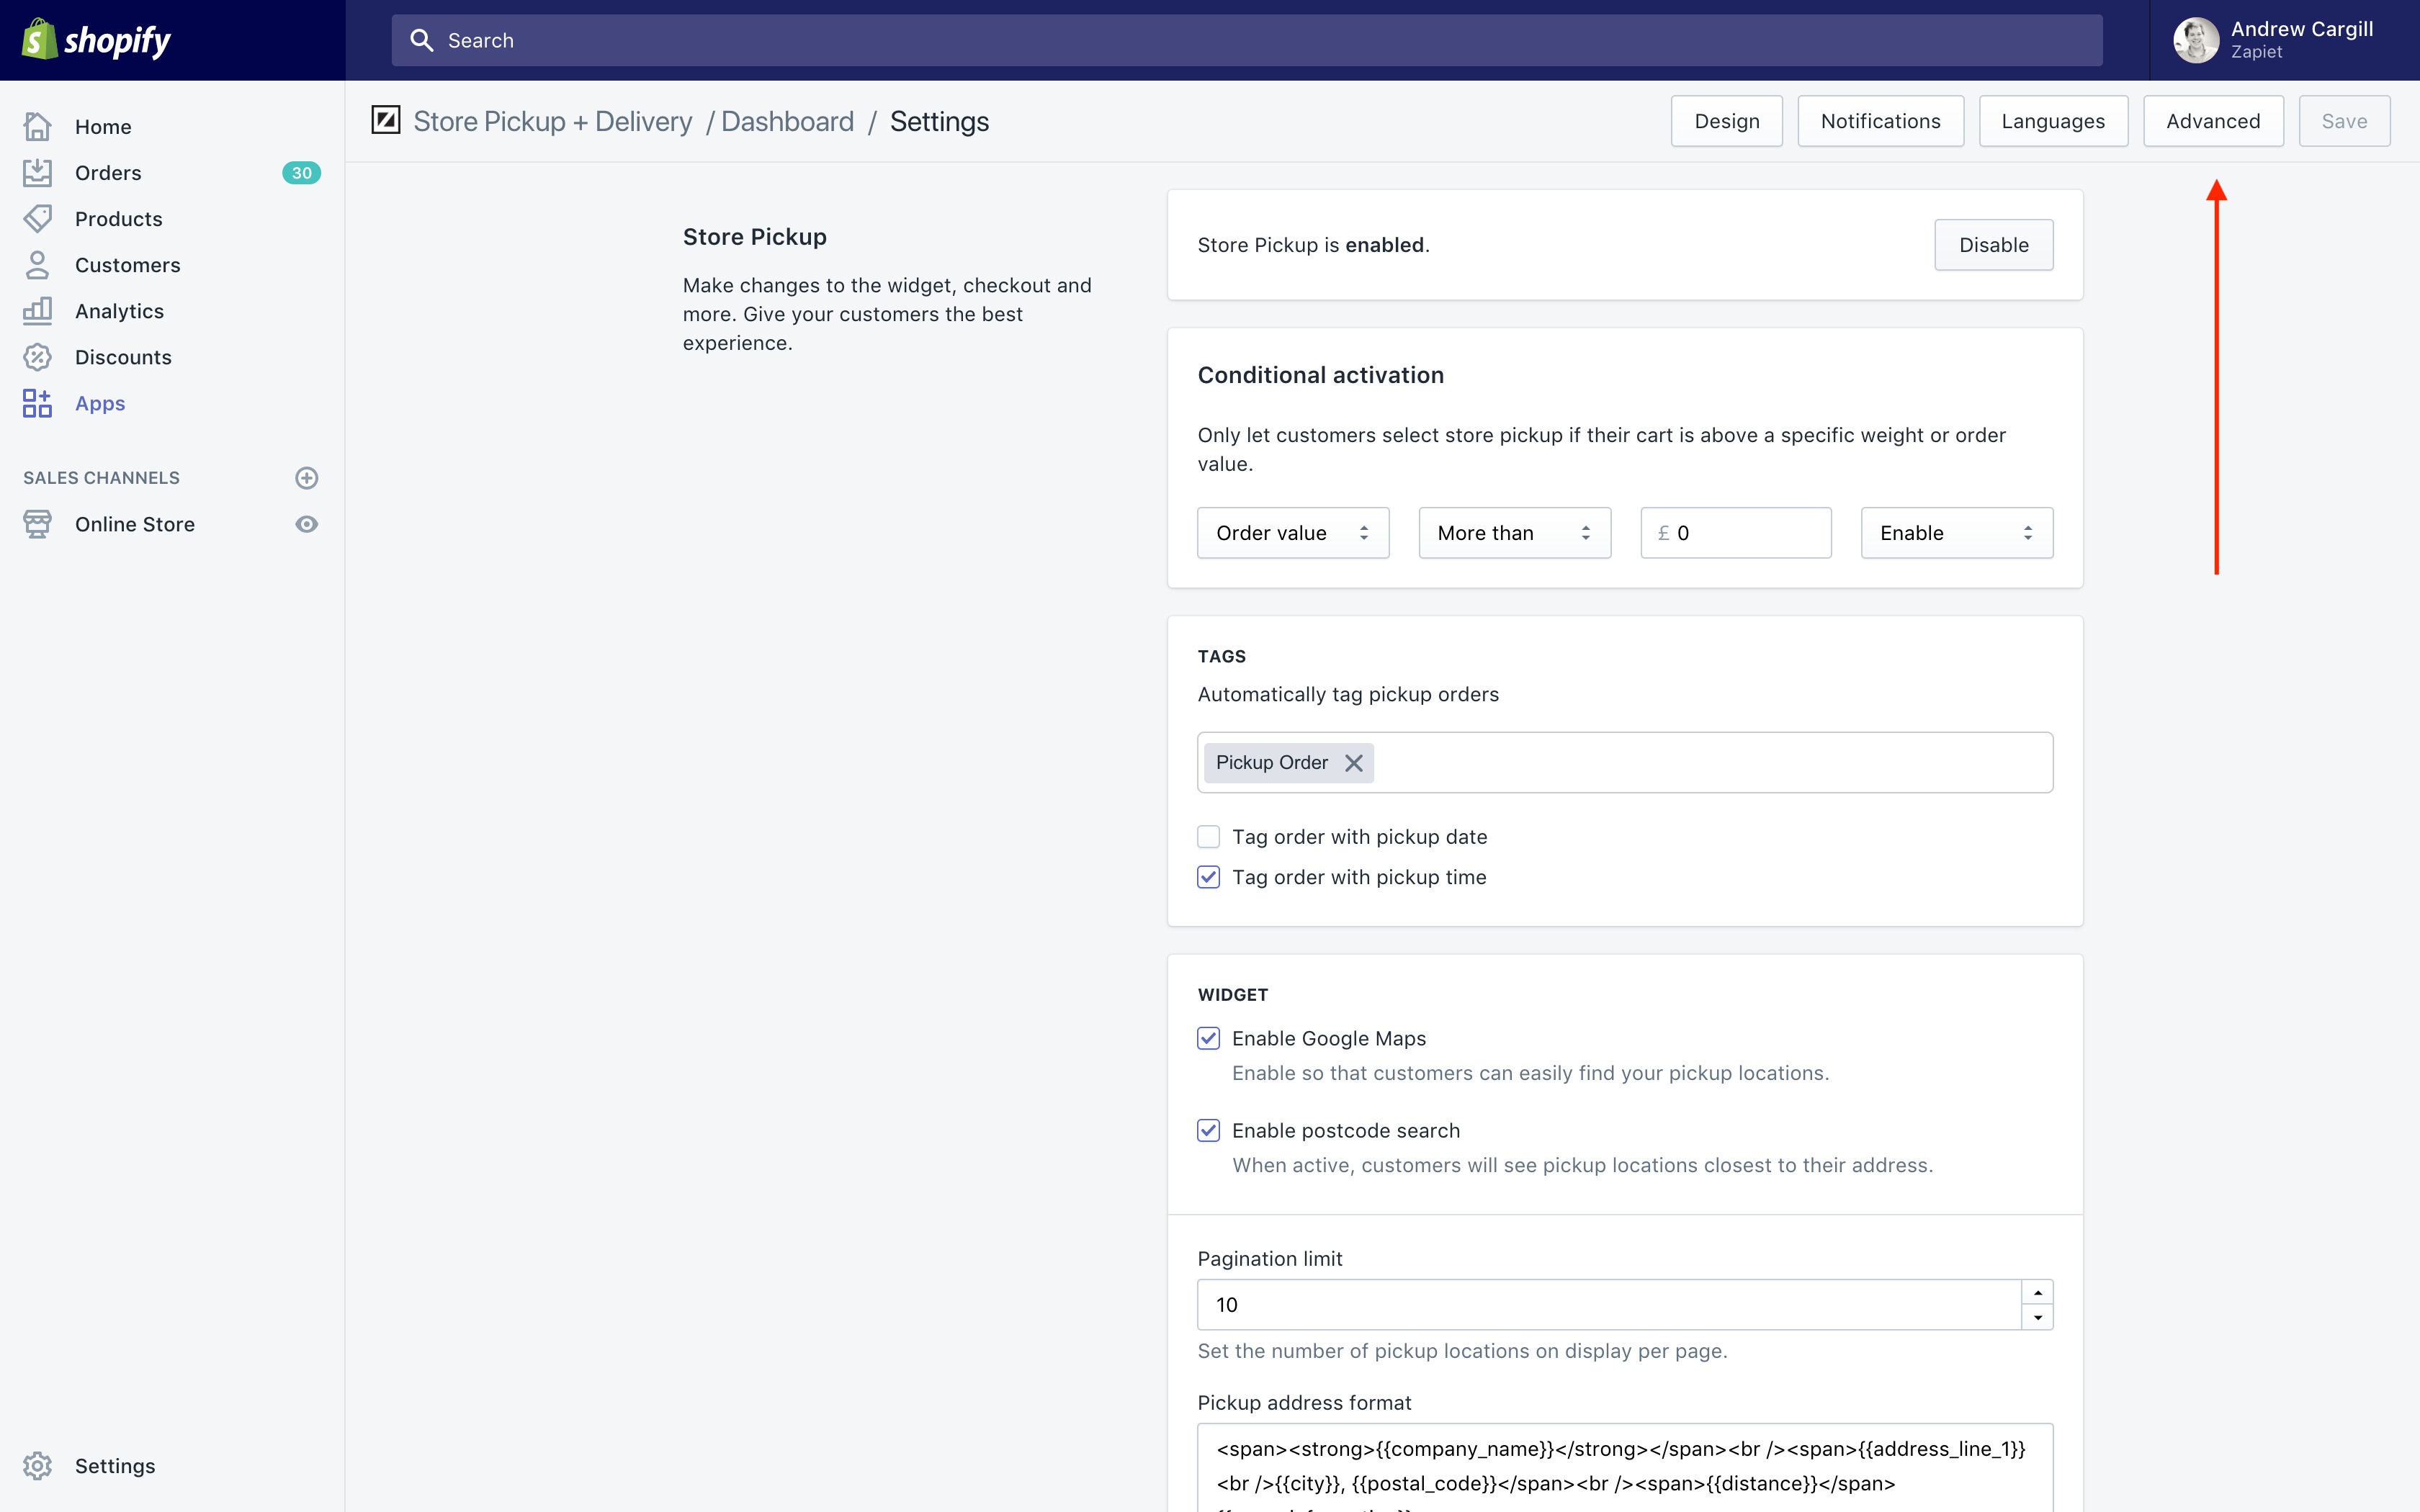This screenshot has width=2420, height=1512.
Task: Switch to the Advanced settings tab
Action: 2212,121
